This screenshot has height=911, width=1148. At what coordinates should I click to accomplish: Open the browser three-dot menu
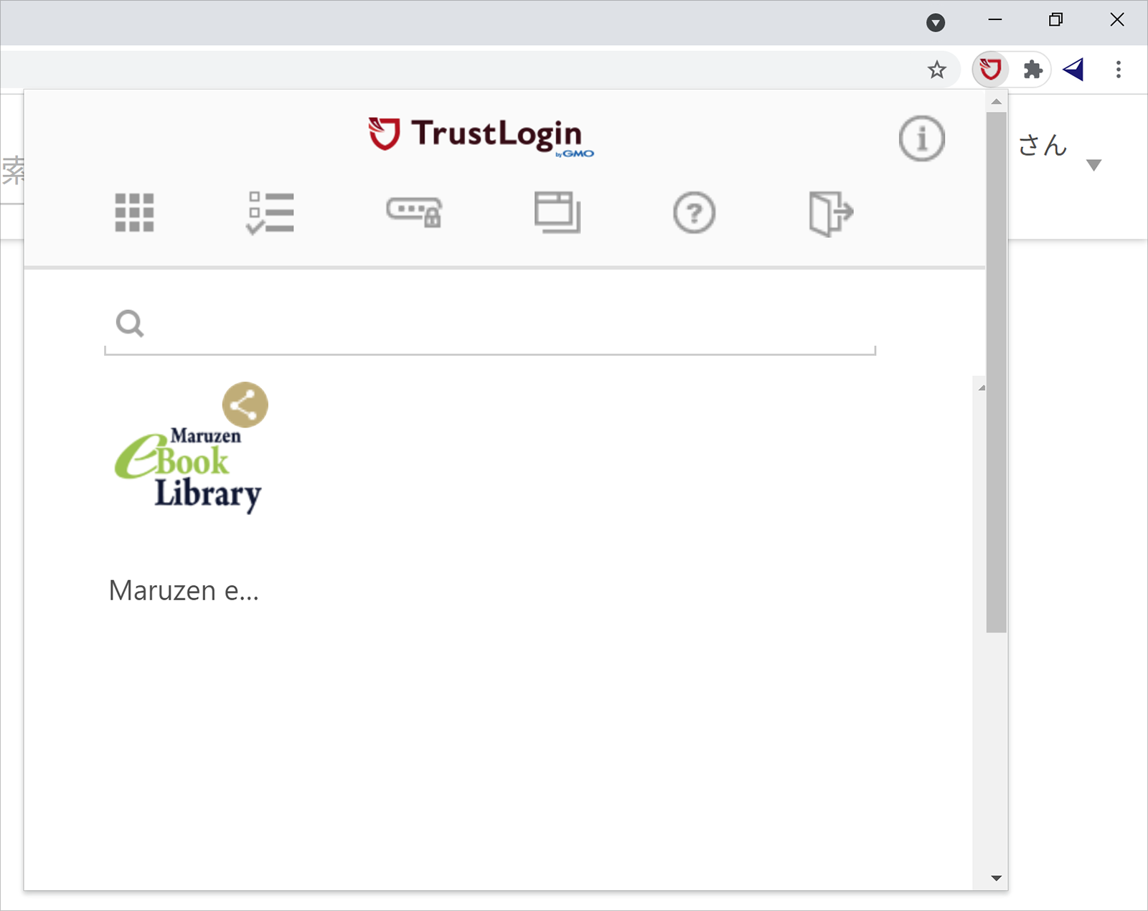pos(1118,70)
